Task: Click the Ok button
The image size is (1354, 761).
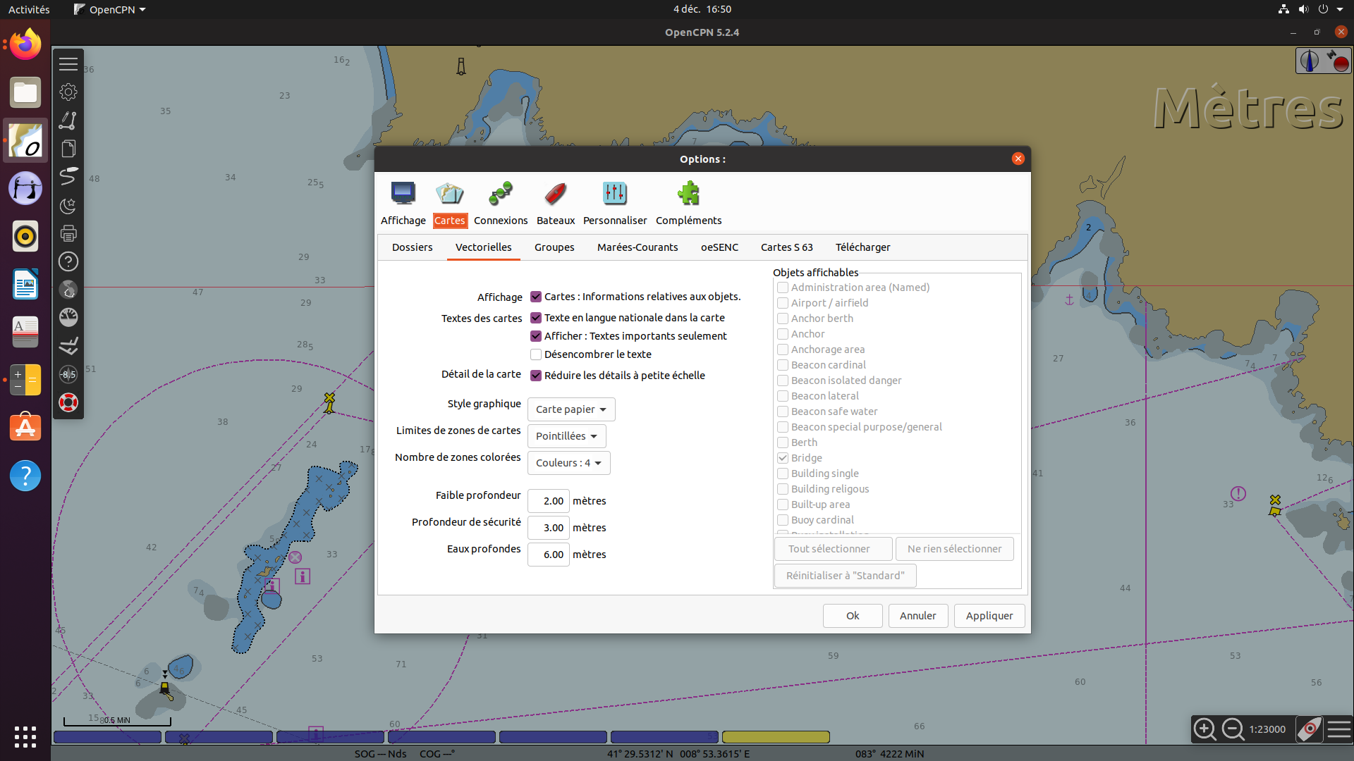Action: (853, 616)
